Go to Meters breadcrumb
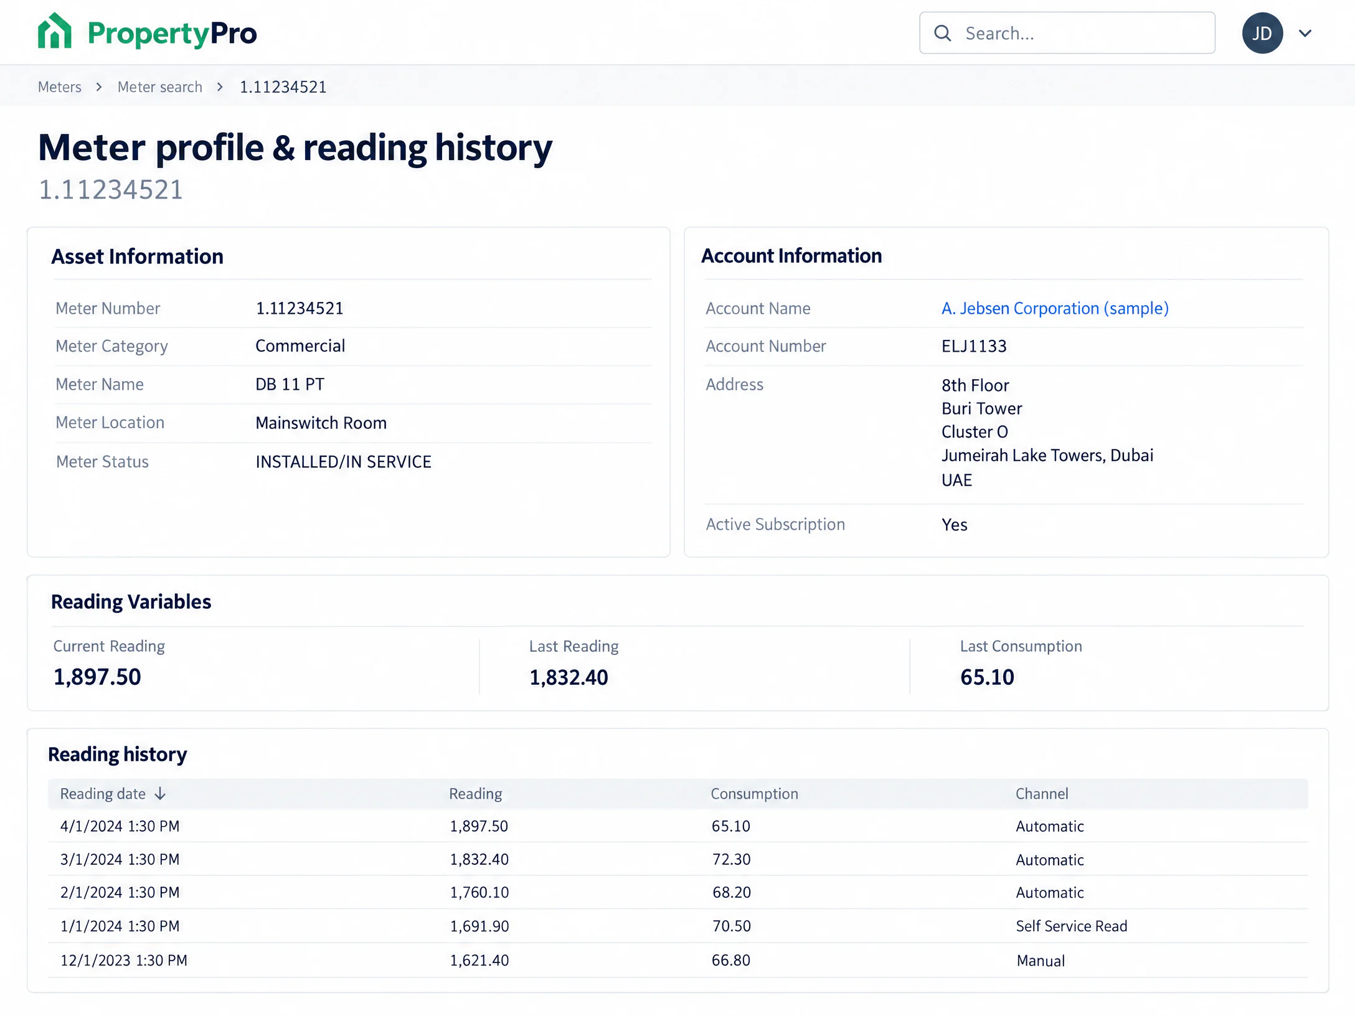Screen dimensions: 1355x1016 60,87
